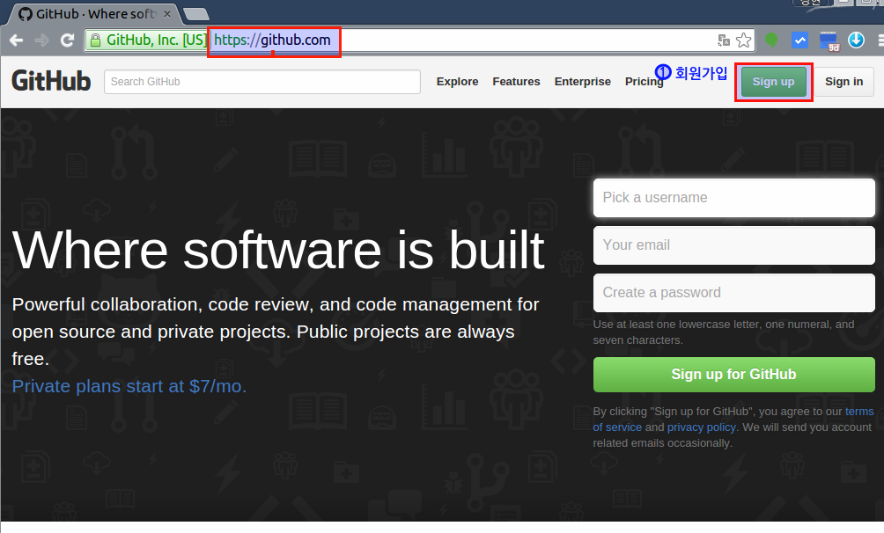The width and height of the screenshot is (884, 533).
Task: Click the translate page icon
Action: (724, 40)
